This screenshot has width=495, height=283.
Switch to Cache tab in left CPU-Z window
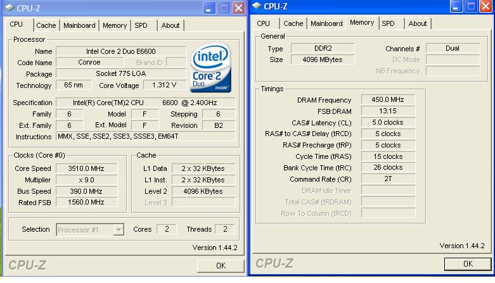(46, 25)
